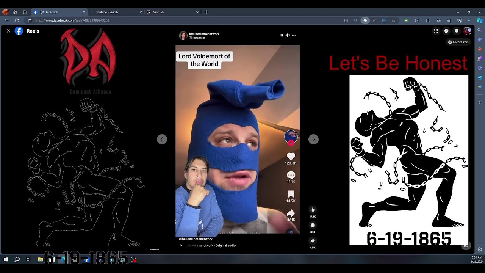Add page to favorites star icon
485x273 pixels.
(394, 20)
